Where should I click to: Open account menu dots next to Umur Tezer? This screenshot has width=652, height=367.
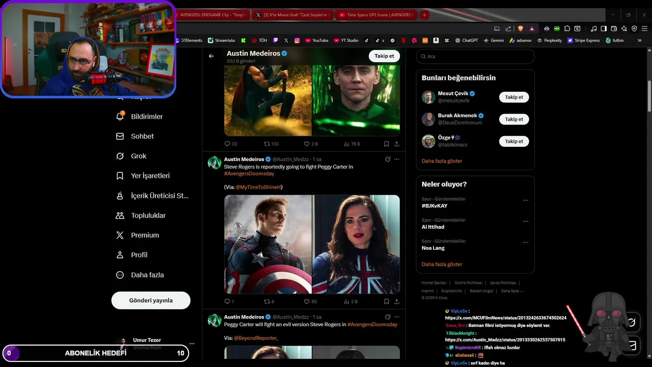click(x=192, y=344)
